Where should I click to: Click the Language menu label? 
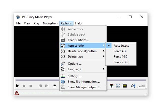[74, 69]
